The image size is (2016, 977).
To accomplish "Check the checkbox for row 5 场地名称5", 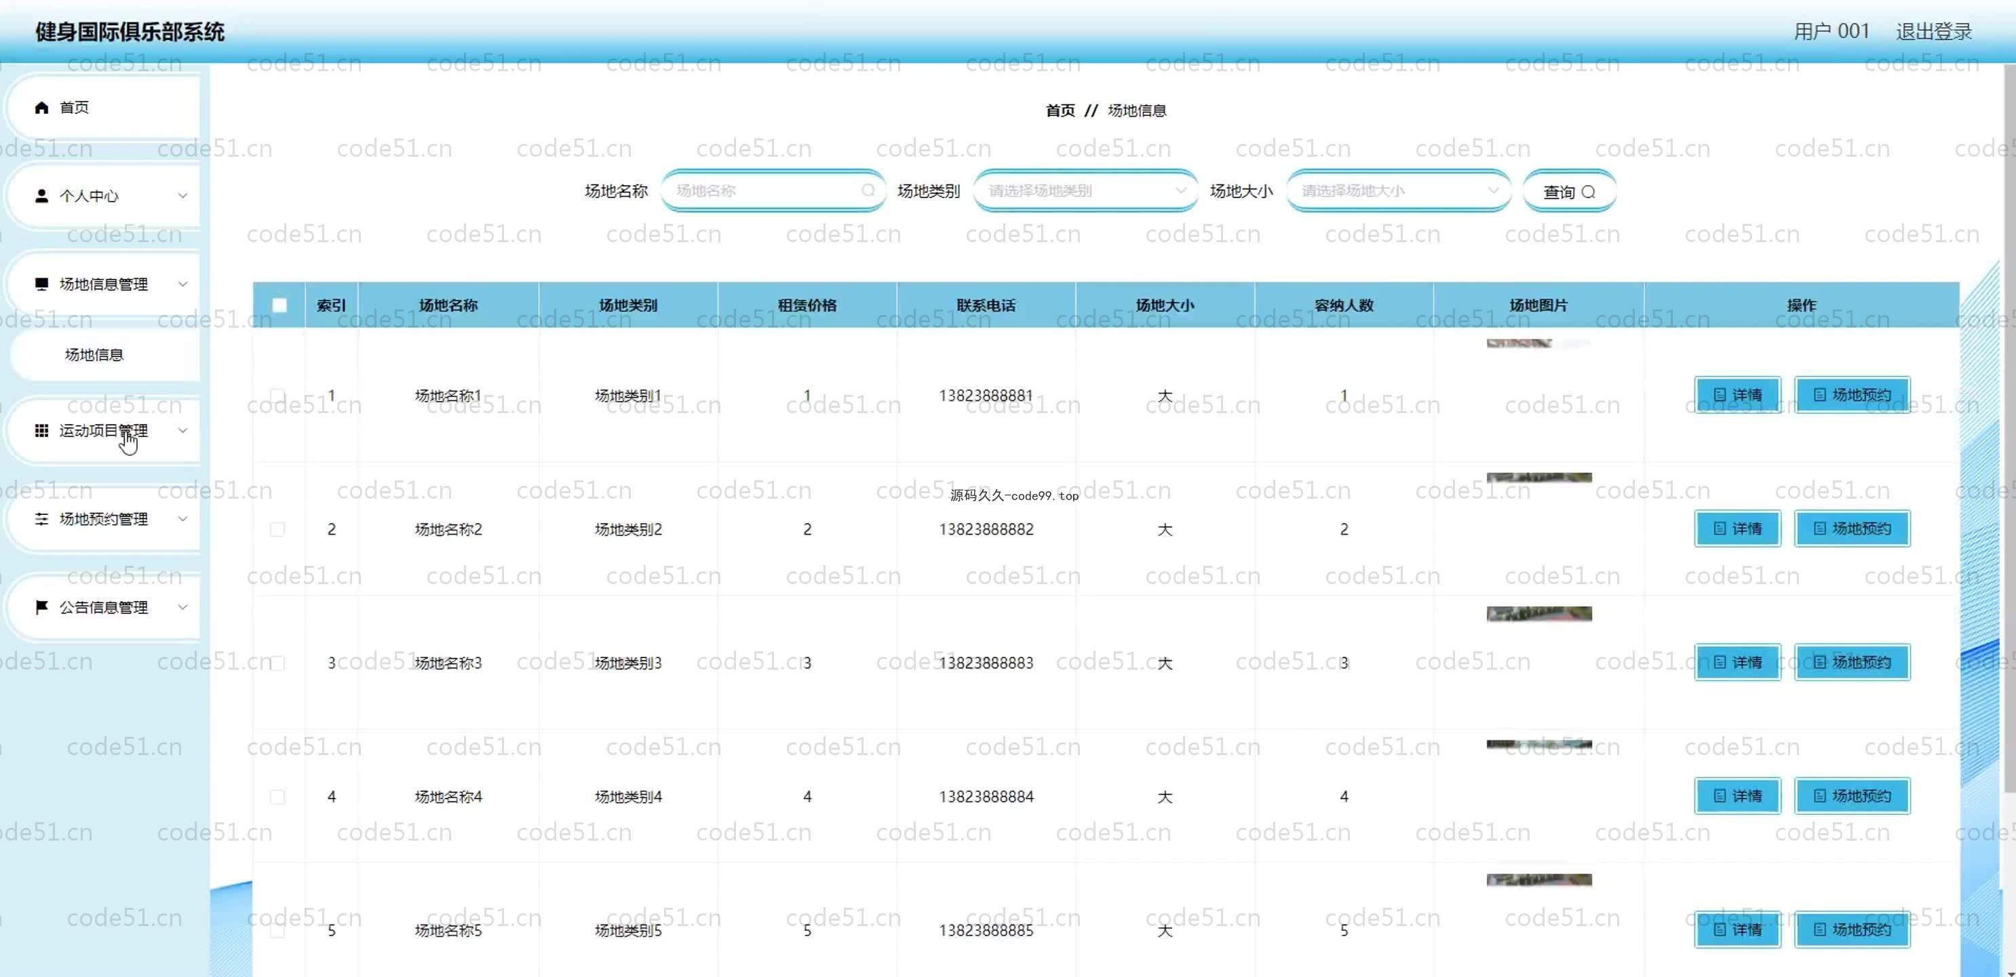I will point(277,930).
